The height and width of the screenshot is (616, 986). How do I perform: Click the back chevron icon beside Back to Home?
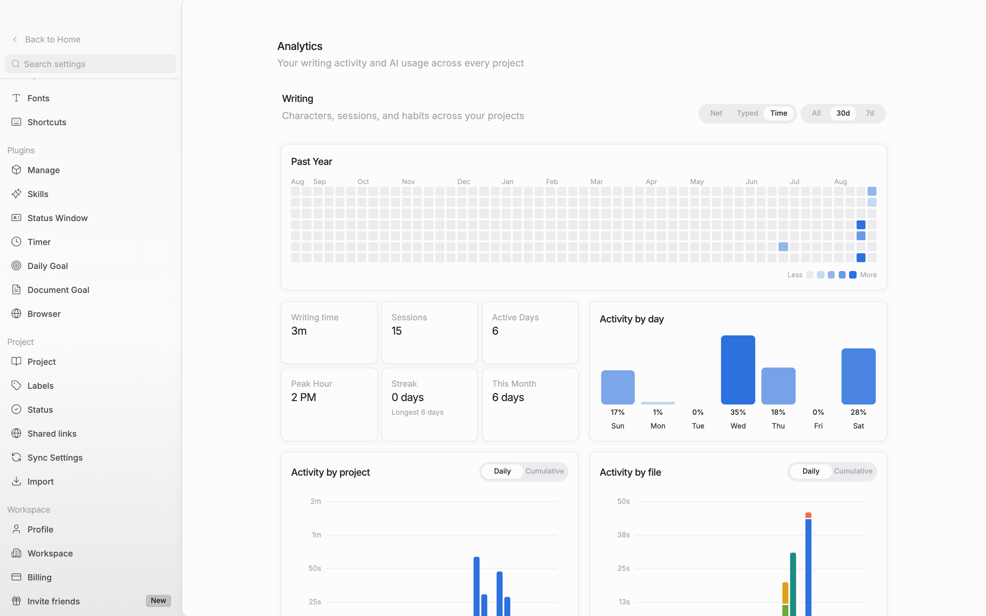pyautogui.click(x=15, y=39)
